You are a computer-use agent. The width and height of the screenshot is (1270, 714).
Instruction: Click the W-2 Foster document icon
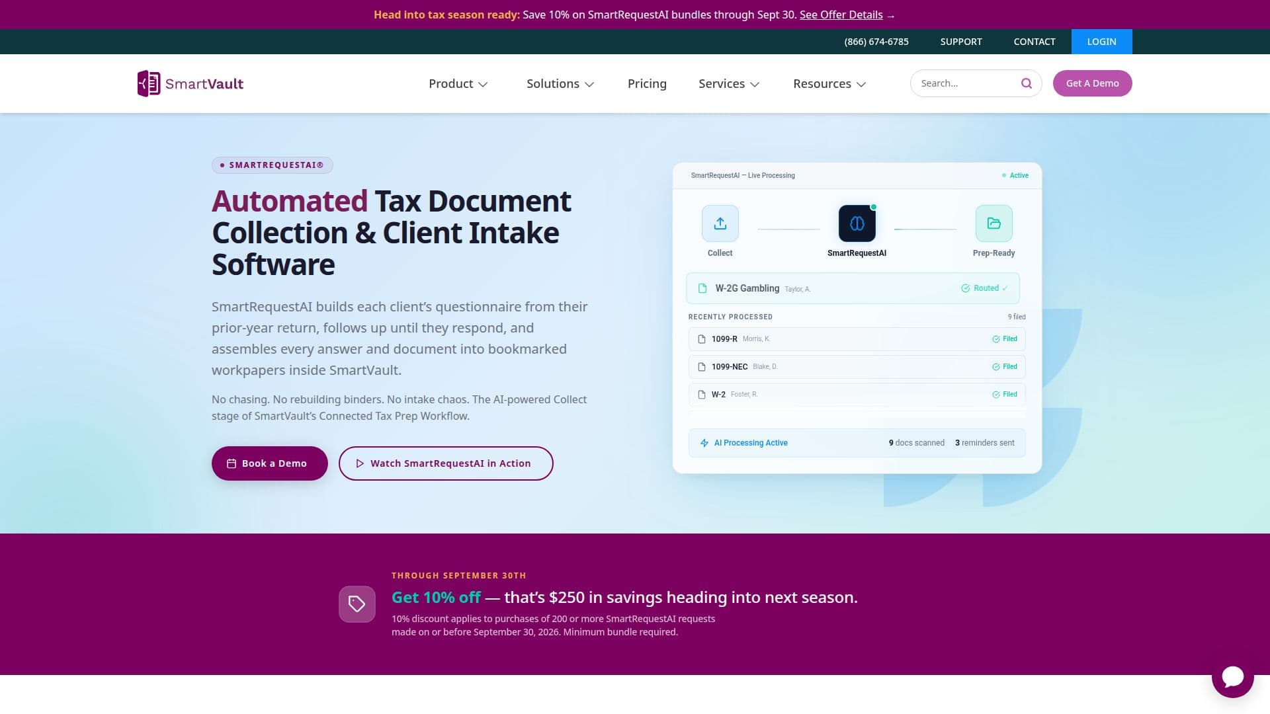pyautogui.click(x=702, y=395)
